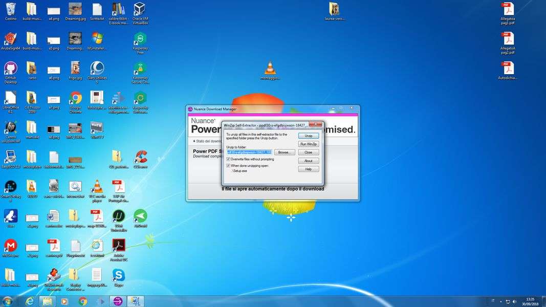Select the Centro soluzioni HP desktop icon
This screenshot has width=546, height=307.
click(10, 131)
